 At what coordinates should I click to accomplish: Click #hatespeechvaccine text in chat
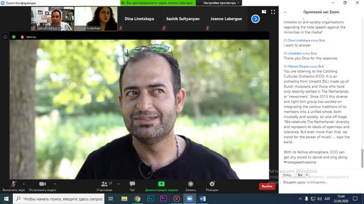[x=300, y=162]
